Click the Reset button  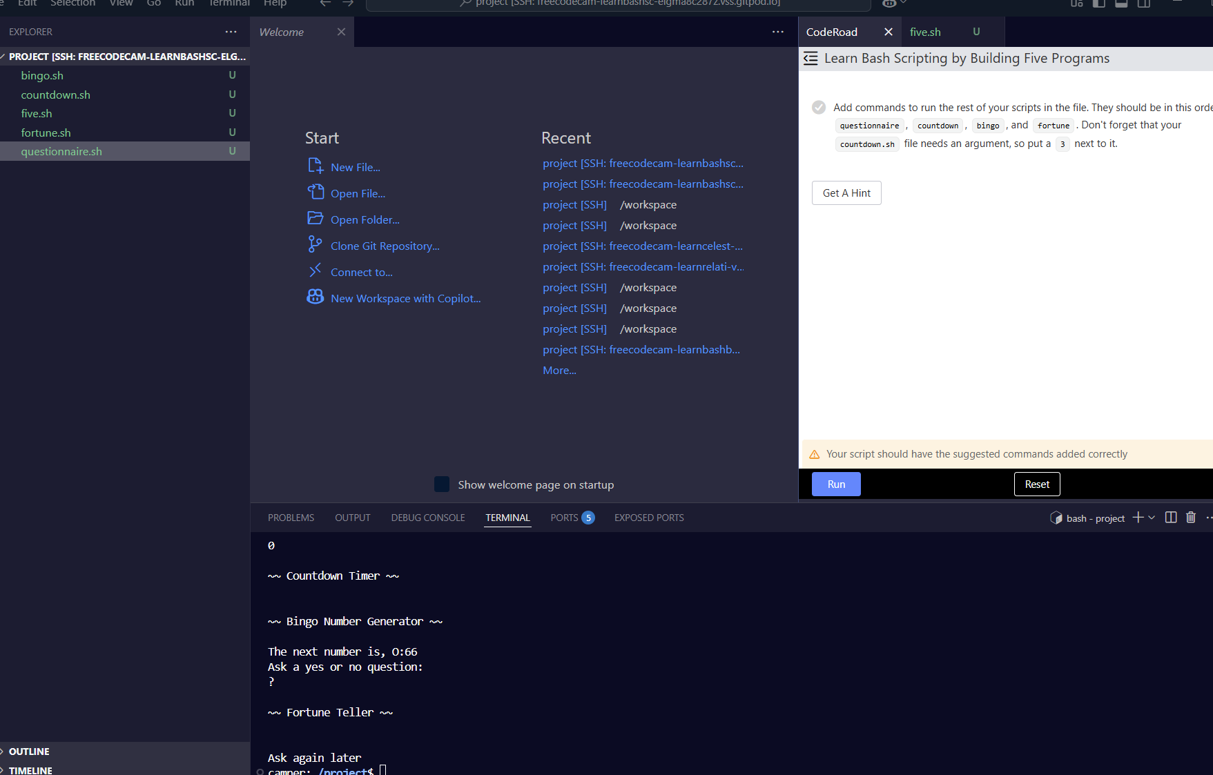click(x=1037, y=484)
